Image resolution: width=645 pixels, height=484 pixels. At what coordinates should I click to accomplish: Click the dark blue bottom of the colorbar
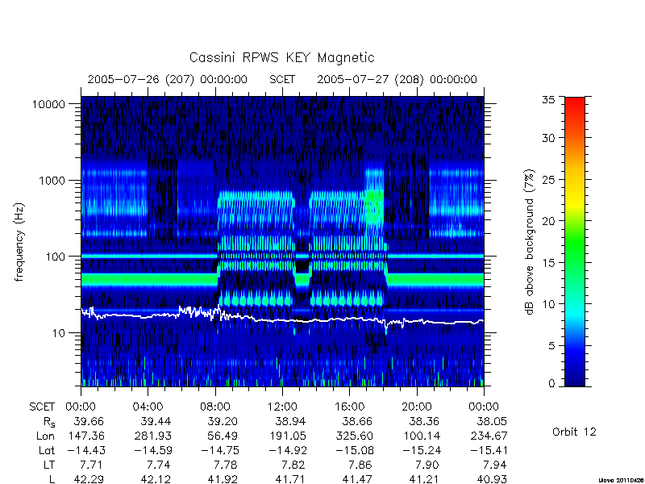pos(575,381)
